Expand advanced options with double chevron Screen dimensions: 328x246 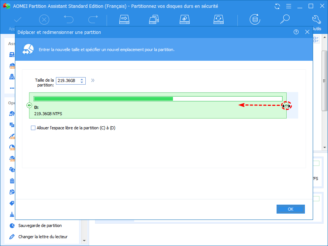(x=92, y=80)
